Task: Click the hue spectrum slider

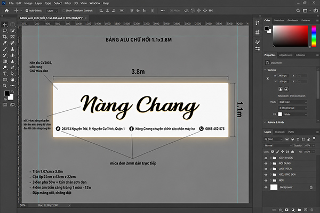Action: pyautogui.click(x=314, y=36)
